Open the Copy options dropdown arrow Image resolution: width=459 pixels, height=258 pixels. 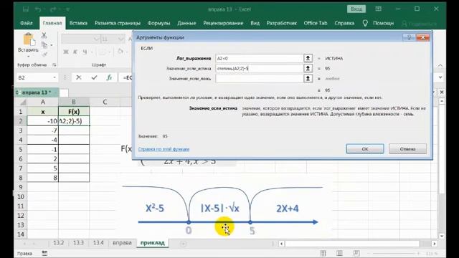pyautogui.click(x=52, y=45)
